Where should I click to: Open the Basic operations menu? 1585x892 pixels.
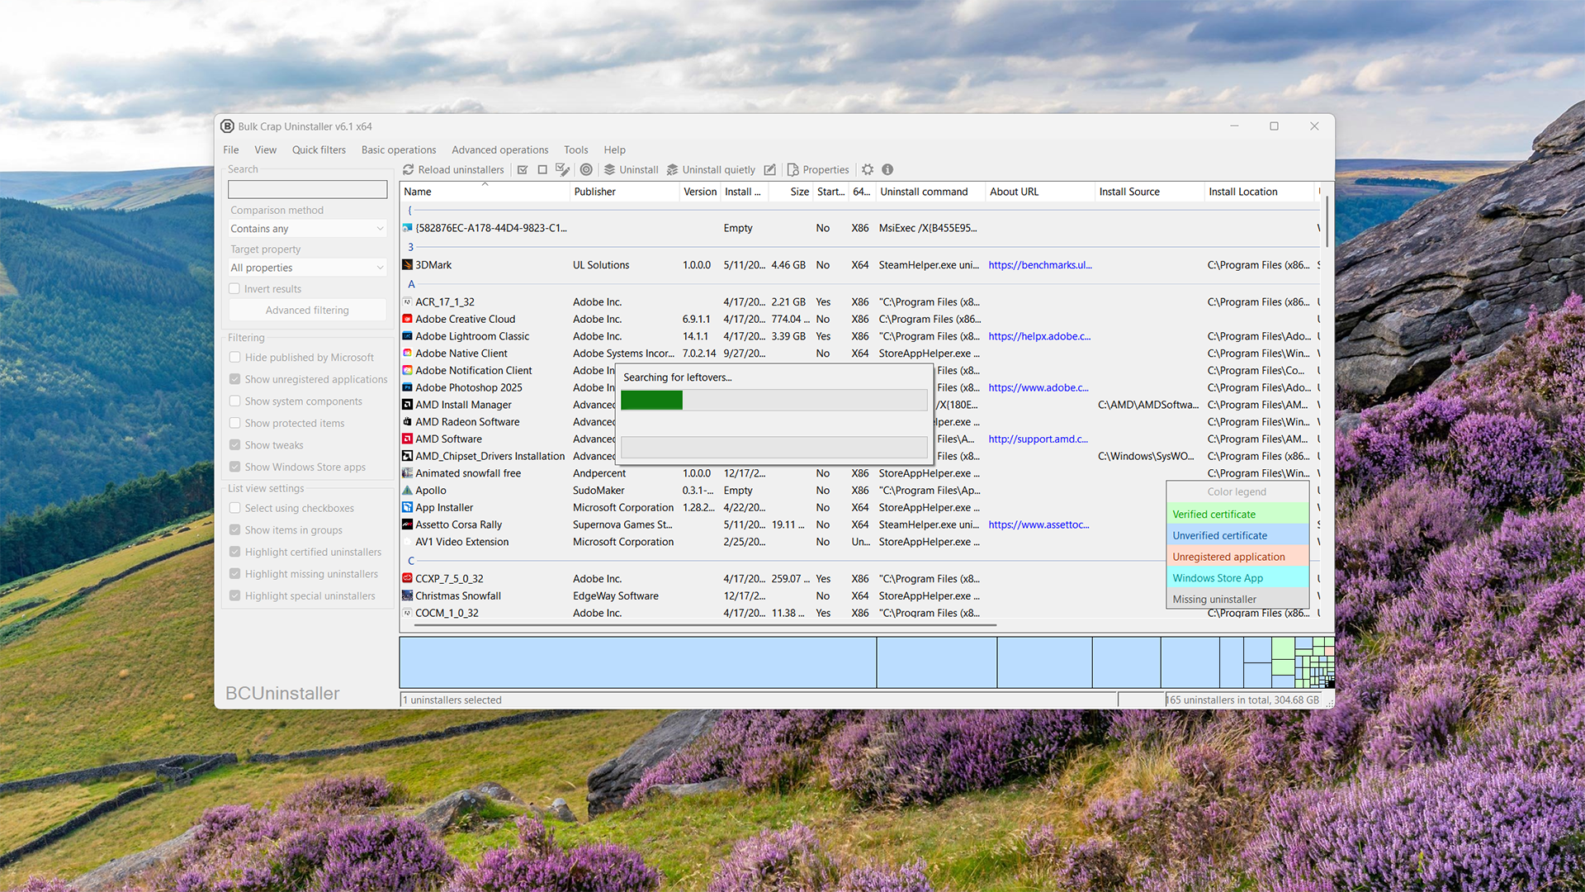399,149
